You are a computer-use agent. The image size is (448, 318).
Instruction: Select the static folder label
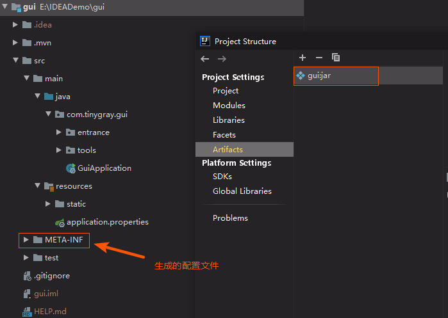76,204
